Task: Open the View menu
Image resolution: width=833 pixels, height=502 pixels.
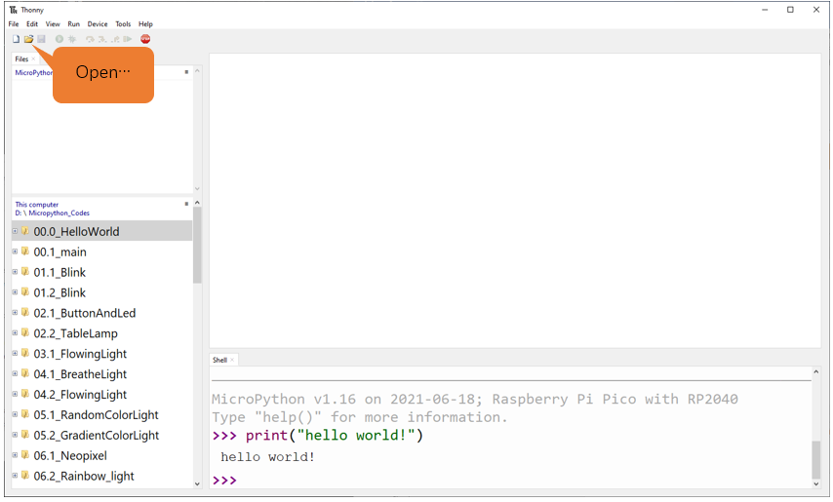Action: coord(53,23)
